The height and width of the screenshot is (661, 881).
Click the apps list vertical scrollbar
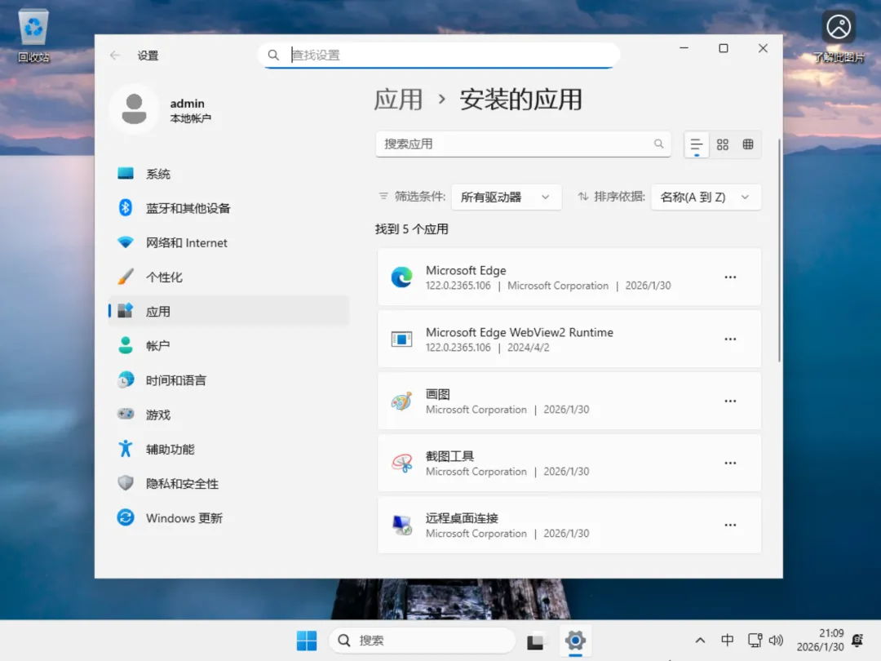(x=779, y=251)
